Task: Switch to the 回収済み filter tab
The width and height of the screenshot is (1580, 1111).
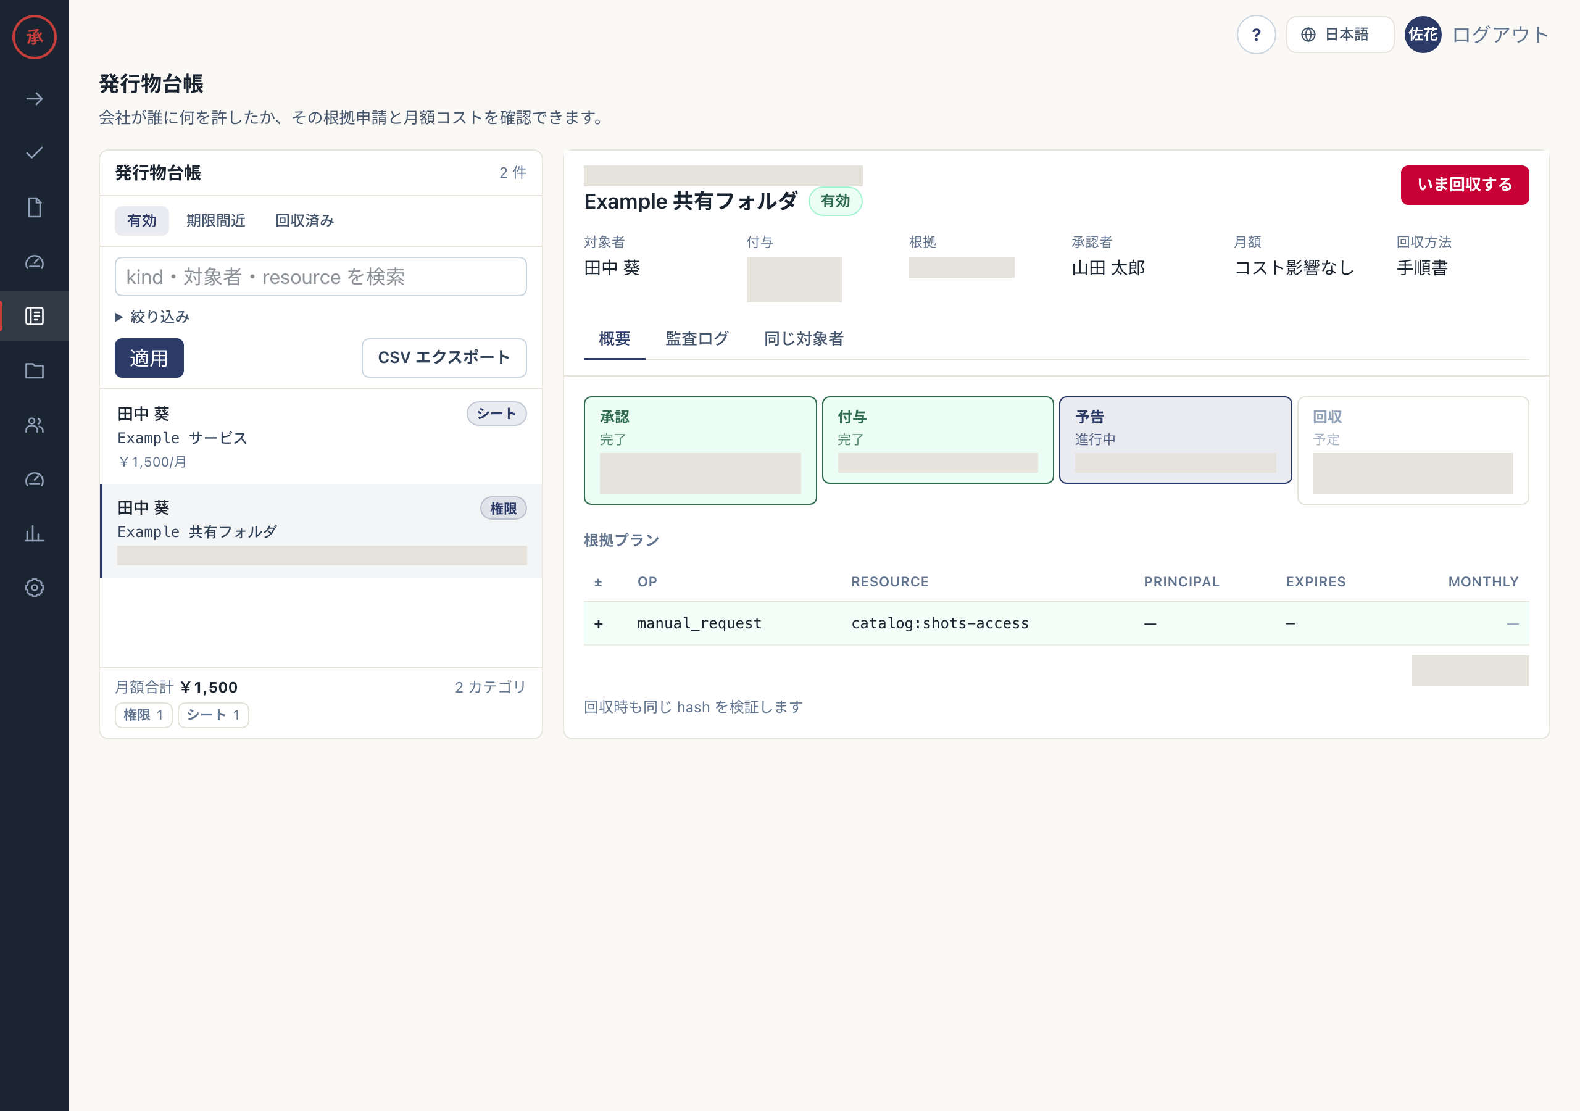Action: pos(305,221)
